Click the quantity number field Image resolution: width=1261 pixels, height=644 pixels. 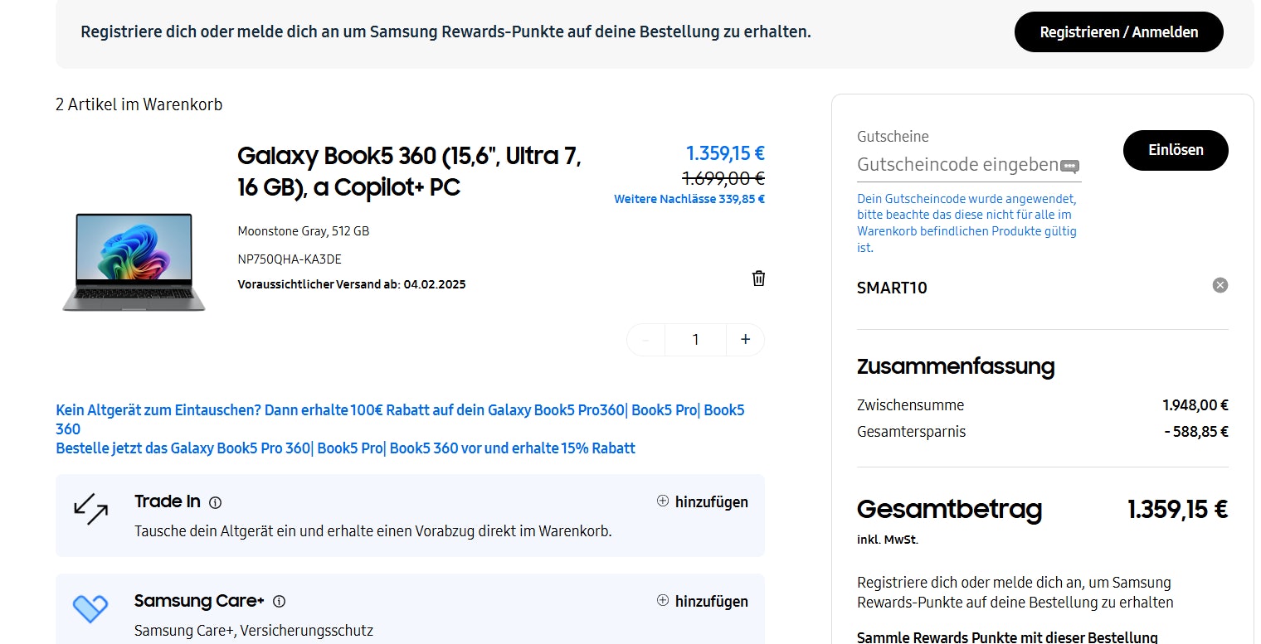point(695,340)
